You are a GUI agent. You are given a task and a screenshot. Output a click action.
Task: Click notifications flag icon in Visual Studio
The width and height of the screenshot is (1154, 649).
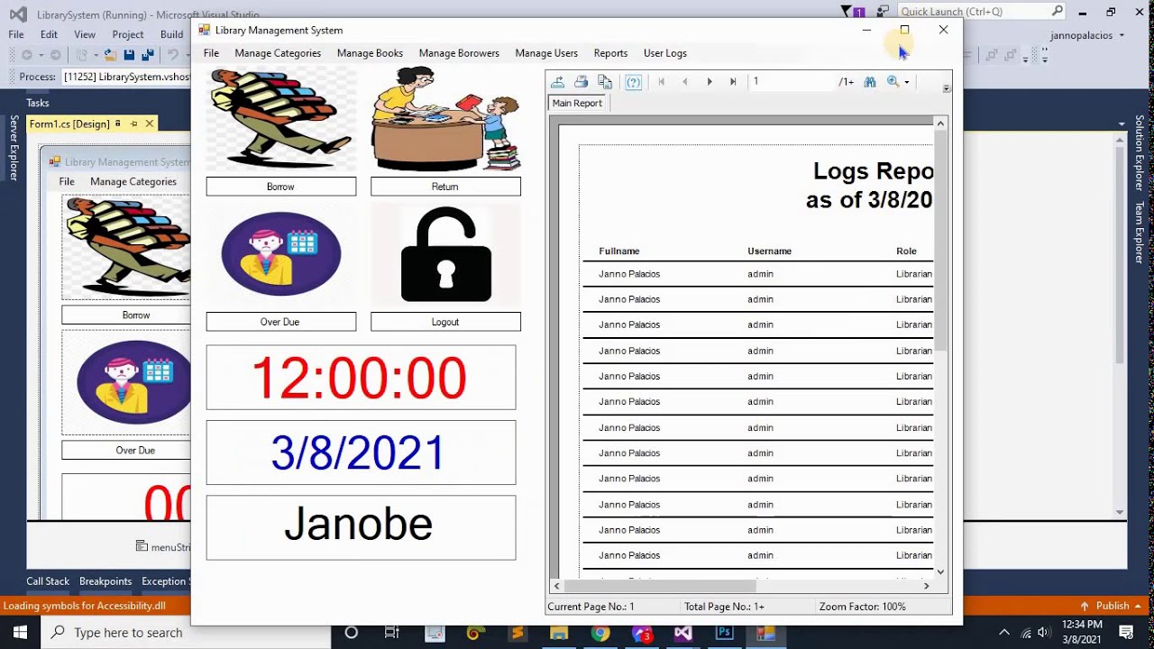853,12
